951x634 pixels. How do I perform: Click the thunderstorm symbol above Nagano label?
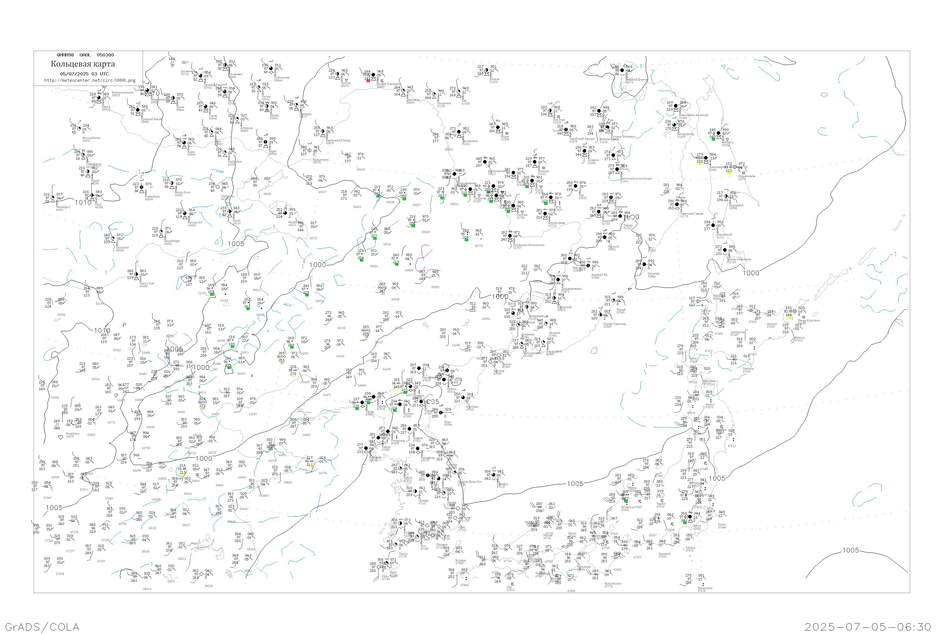click(x=662, y=501)
